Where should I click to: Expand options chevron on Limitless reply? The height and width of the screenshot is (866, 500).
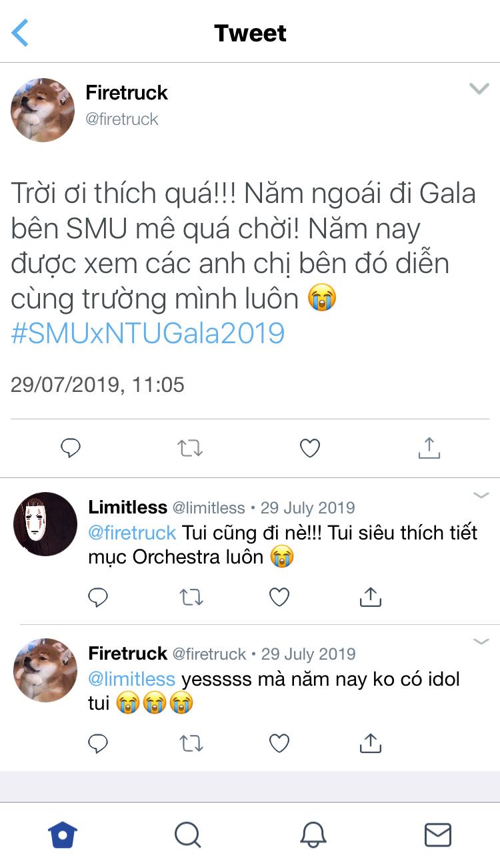click(481, 495)
